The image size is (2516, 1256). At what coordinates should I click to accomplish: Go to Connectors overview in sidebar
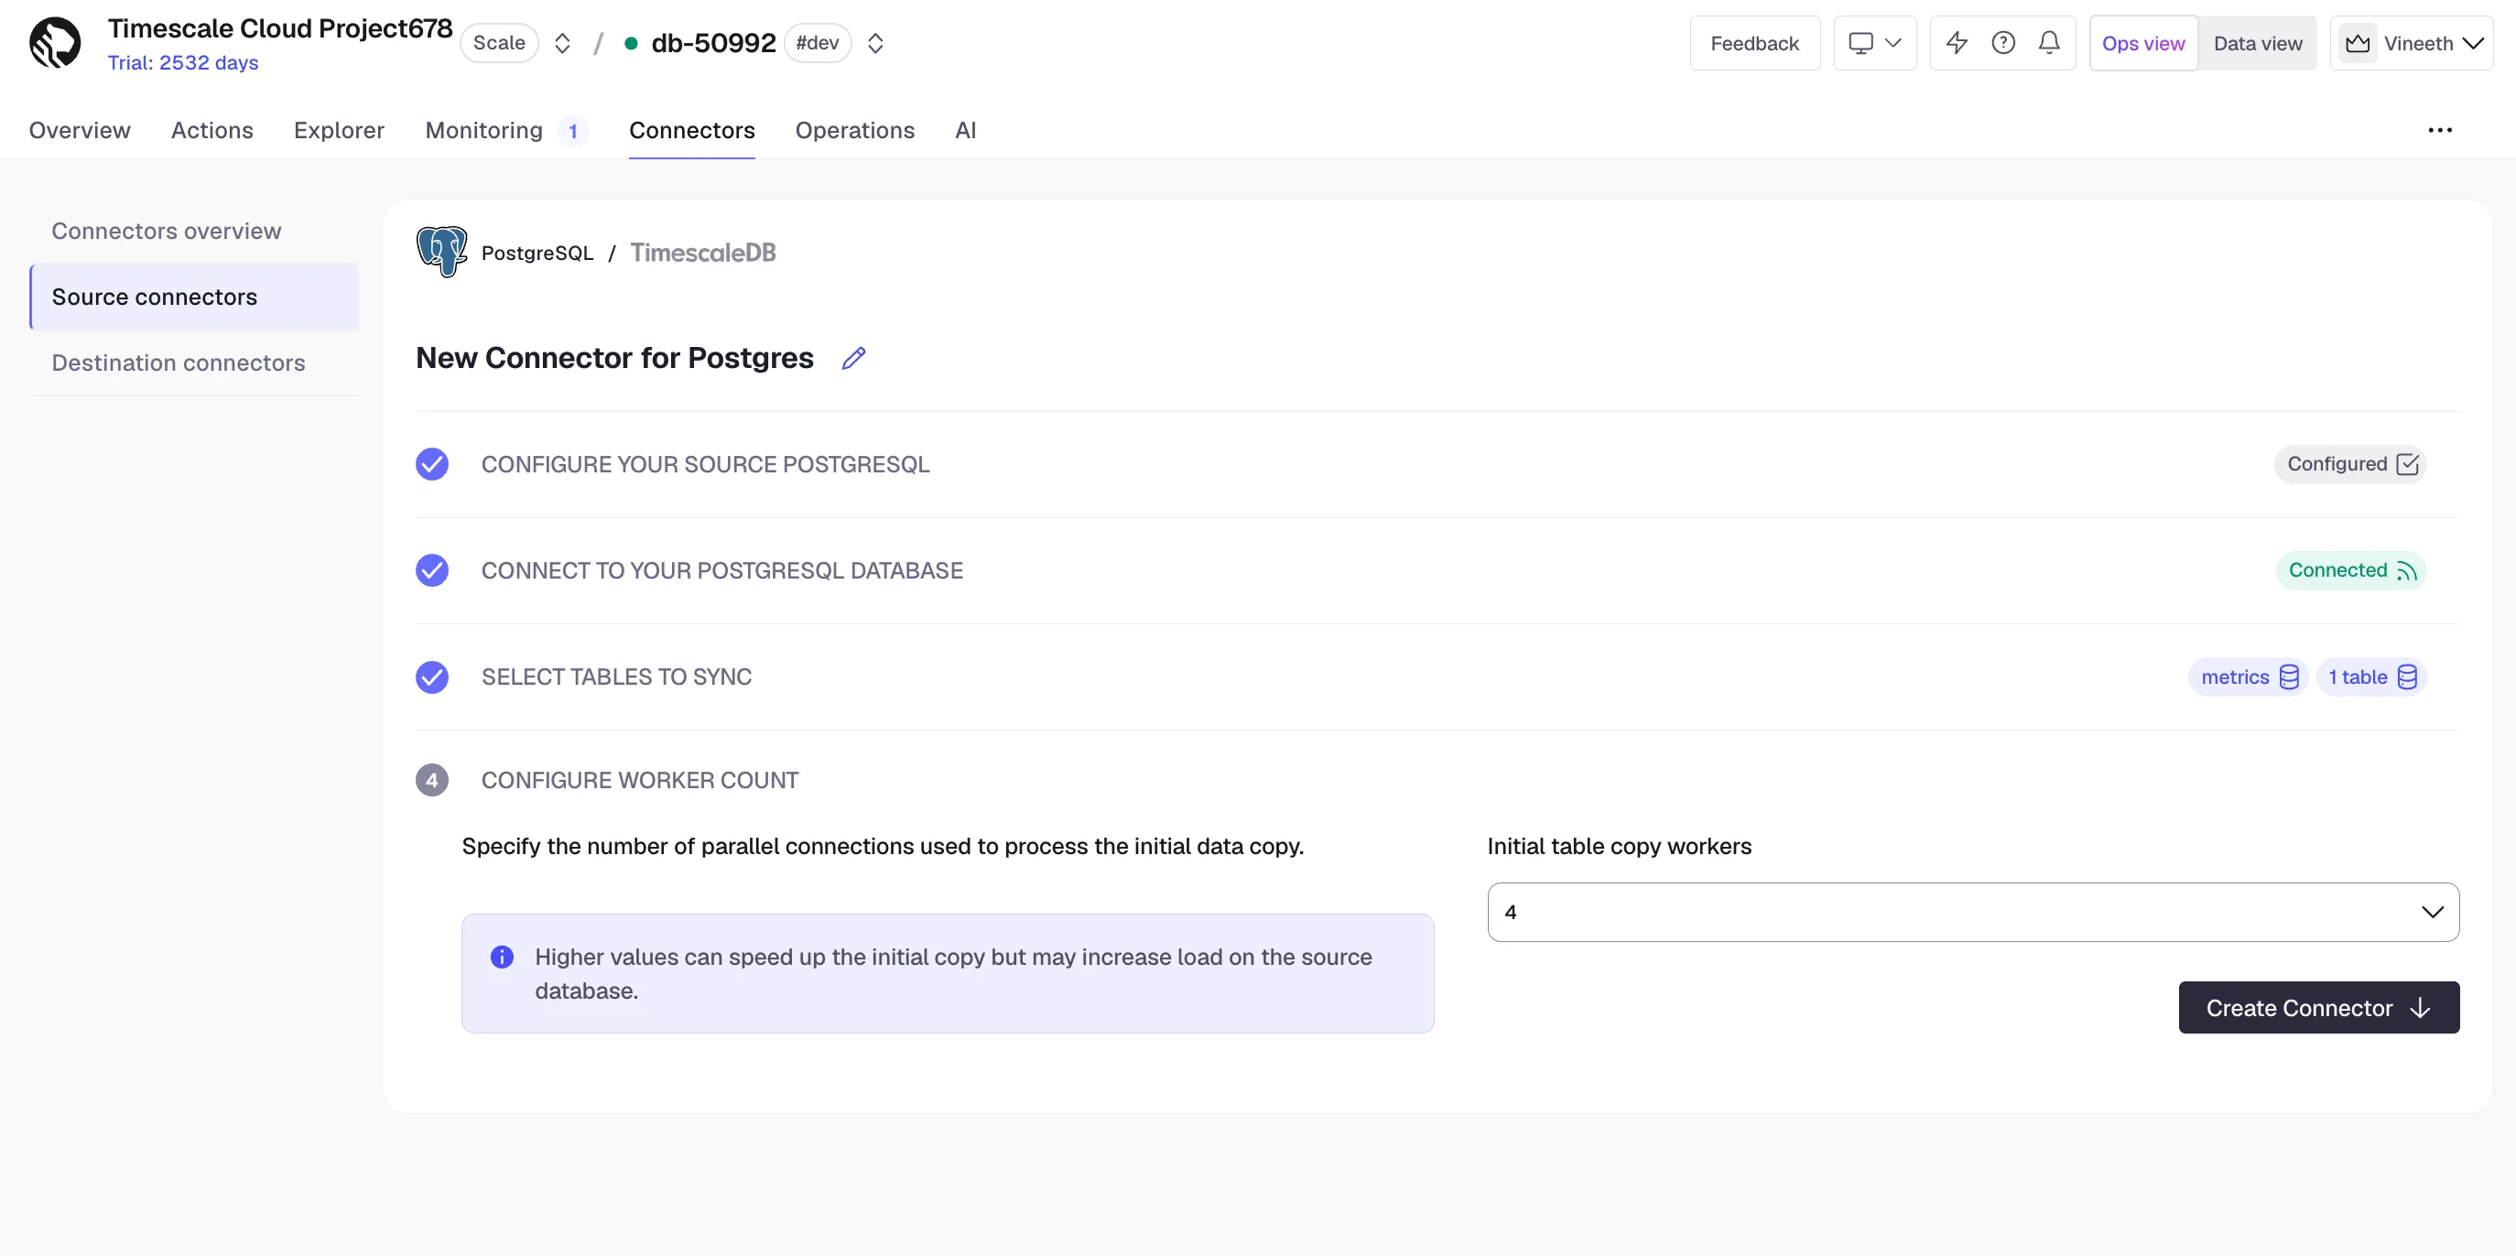coord(166,231)
